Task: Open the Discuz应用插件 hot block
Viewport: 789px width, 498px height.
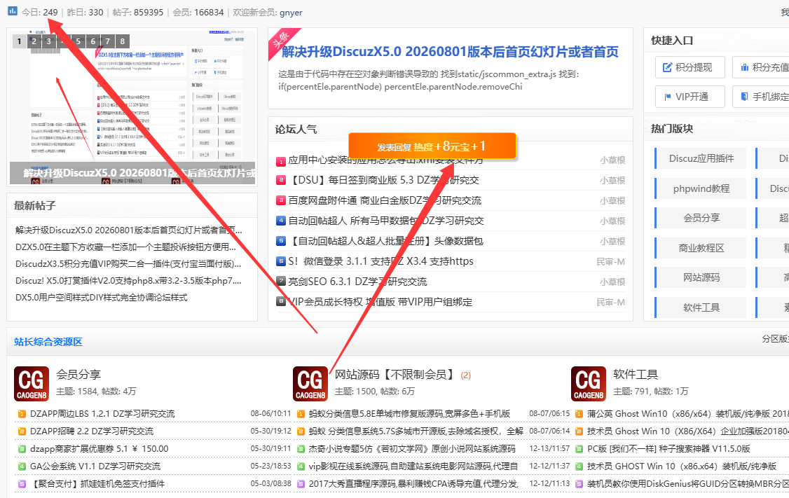Action: [x=701, y=158]
